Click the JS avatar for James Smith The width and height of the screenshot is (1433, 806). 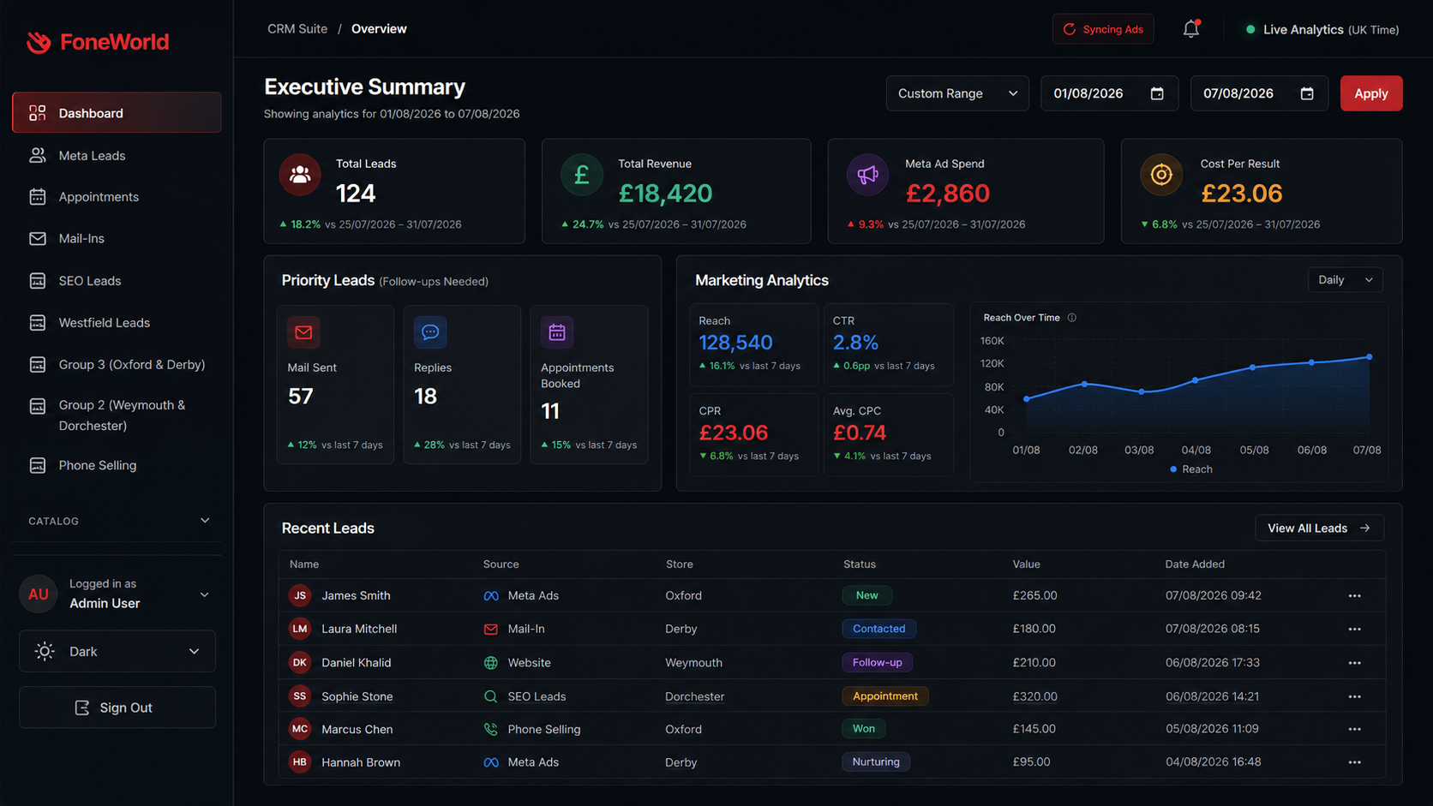(300, 595)
